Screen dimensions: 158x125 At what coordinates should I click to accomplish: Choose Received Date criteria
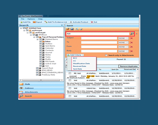[79, 66]
